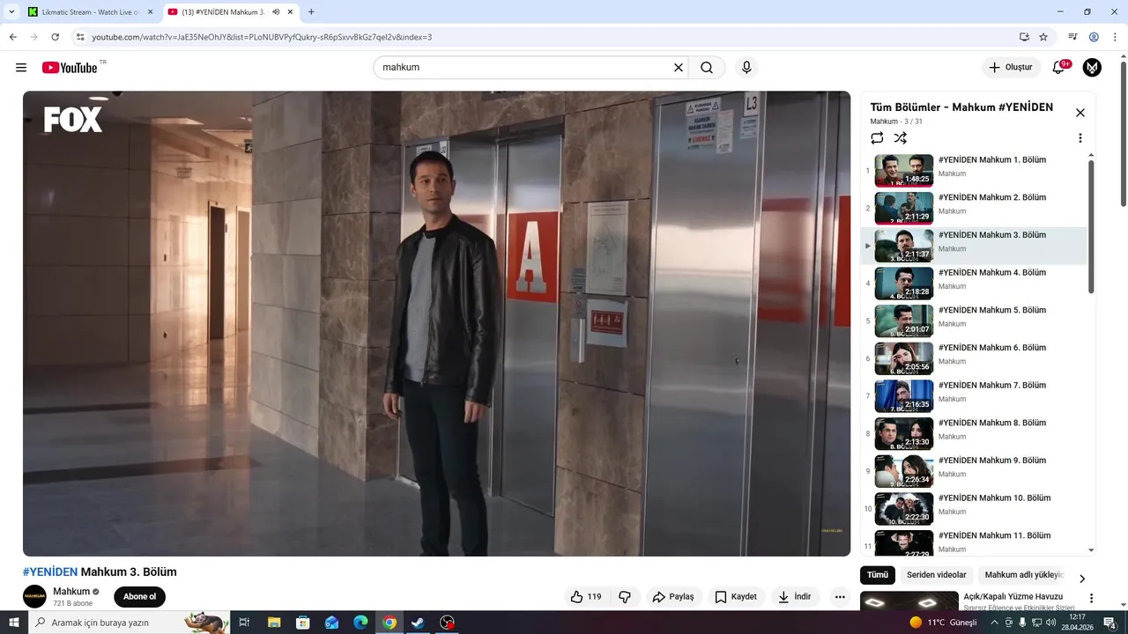Open the YouTube guide hamburger menu

(x=21, y=68)
